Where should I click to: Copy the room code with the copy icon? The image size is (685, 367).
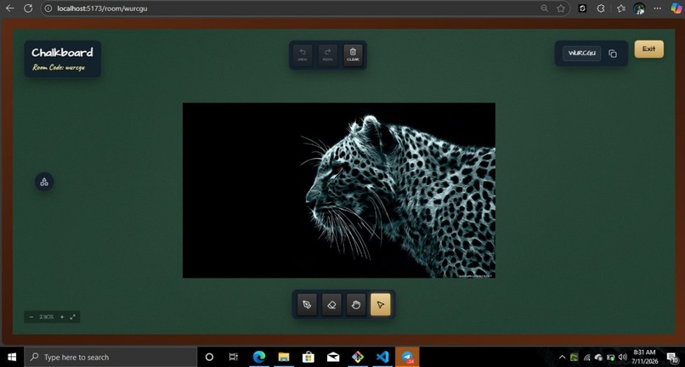613,54
